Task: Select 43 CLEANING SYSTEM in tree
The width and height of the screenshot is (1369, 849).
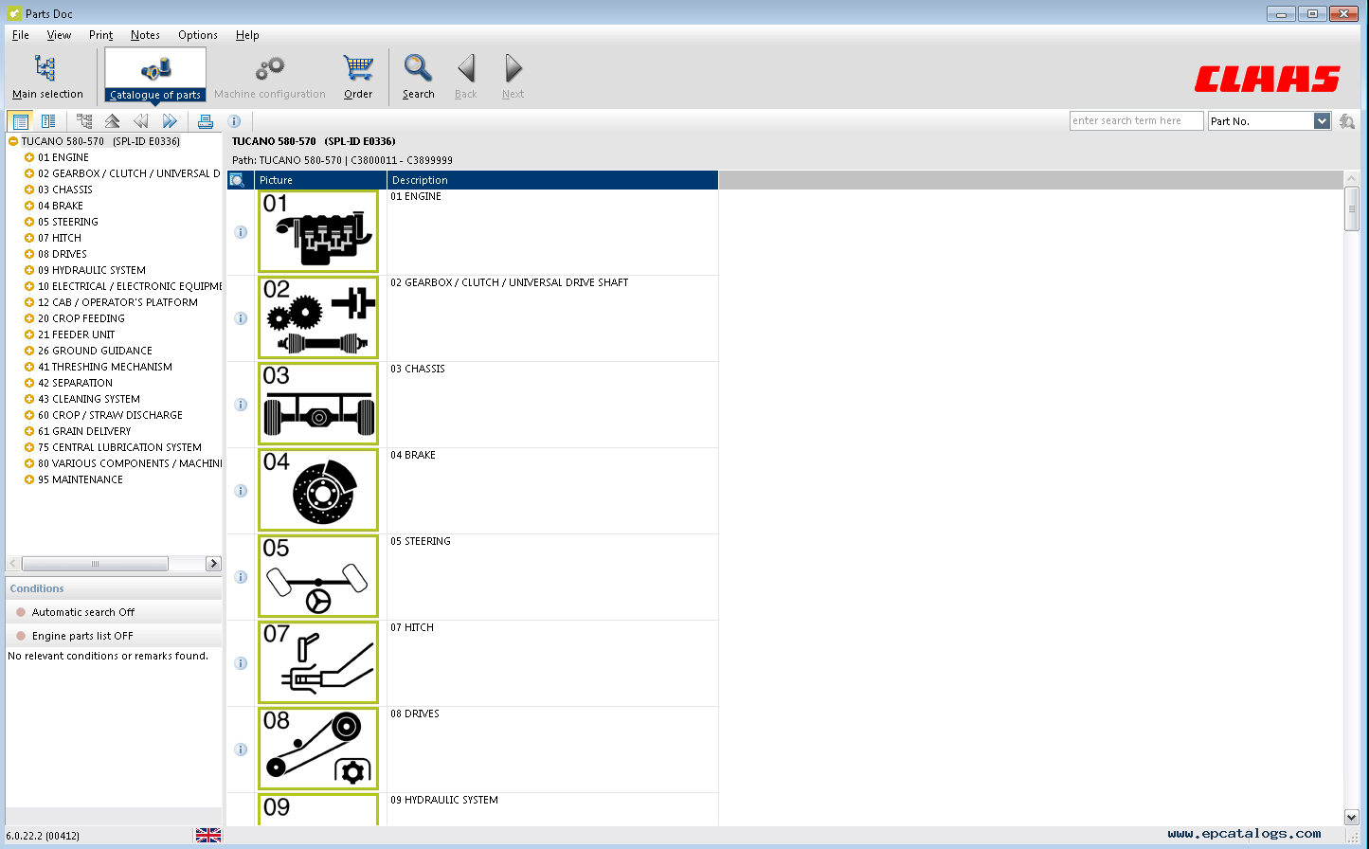Action: [88, 399]
